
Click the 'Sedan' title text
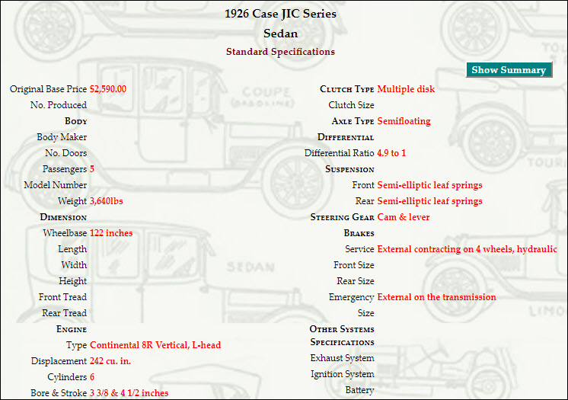(281, 34)
